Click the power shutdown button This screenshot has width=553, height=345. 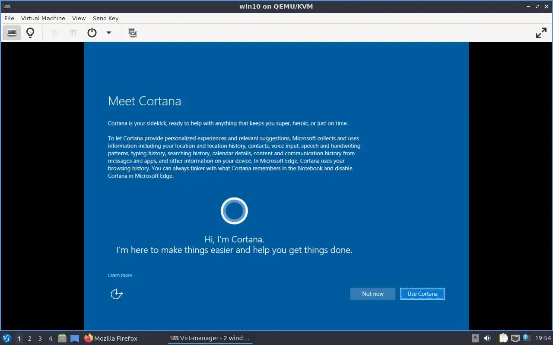[x=92, y=33]
